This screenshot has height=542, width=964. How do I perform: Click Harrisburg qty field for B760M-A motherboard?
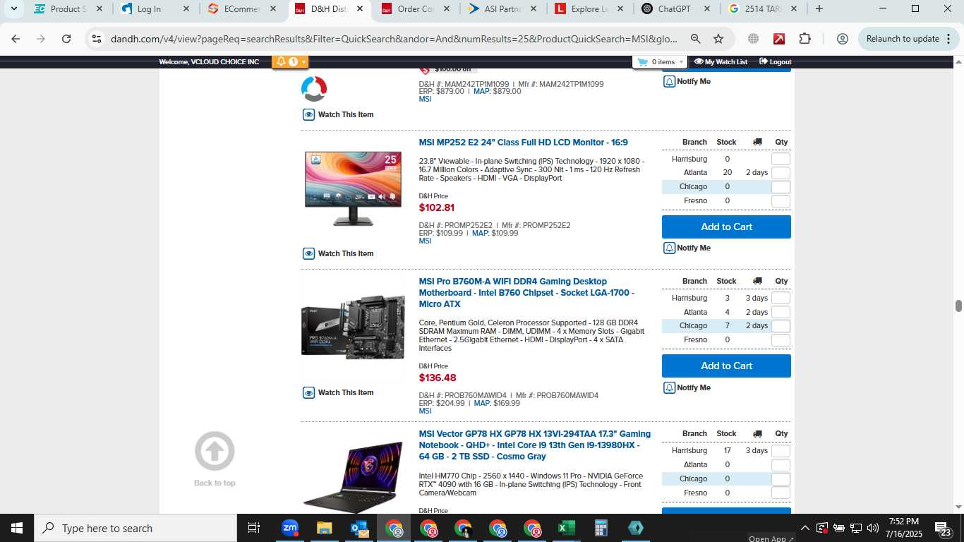(781, 299)
